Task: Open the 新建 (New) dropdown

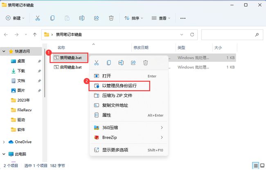Action: 15,18
